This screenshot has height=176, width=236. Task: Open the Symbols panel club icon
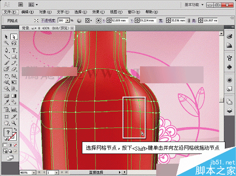[x=229, y=67]
